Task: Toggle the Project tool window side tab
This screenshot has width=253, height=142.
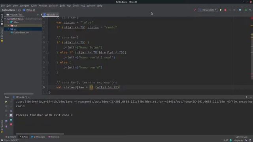Action: (2, 19)
